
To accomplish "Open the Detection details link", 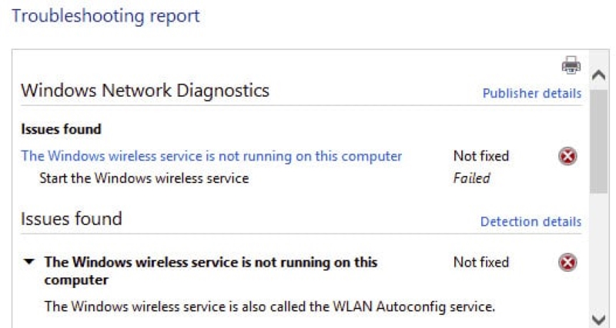I will [531, 222].
